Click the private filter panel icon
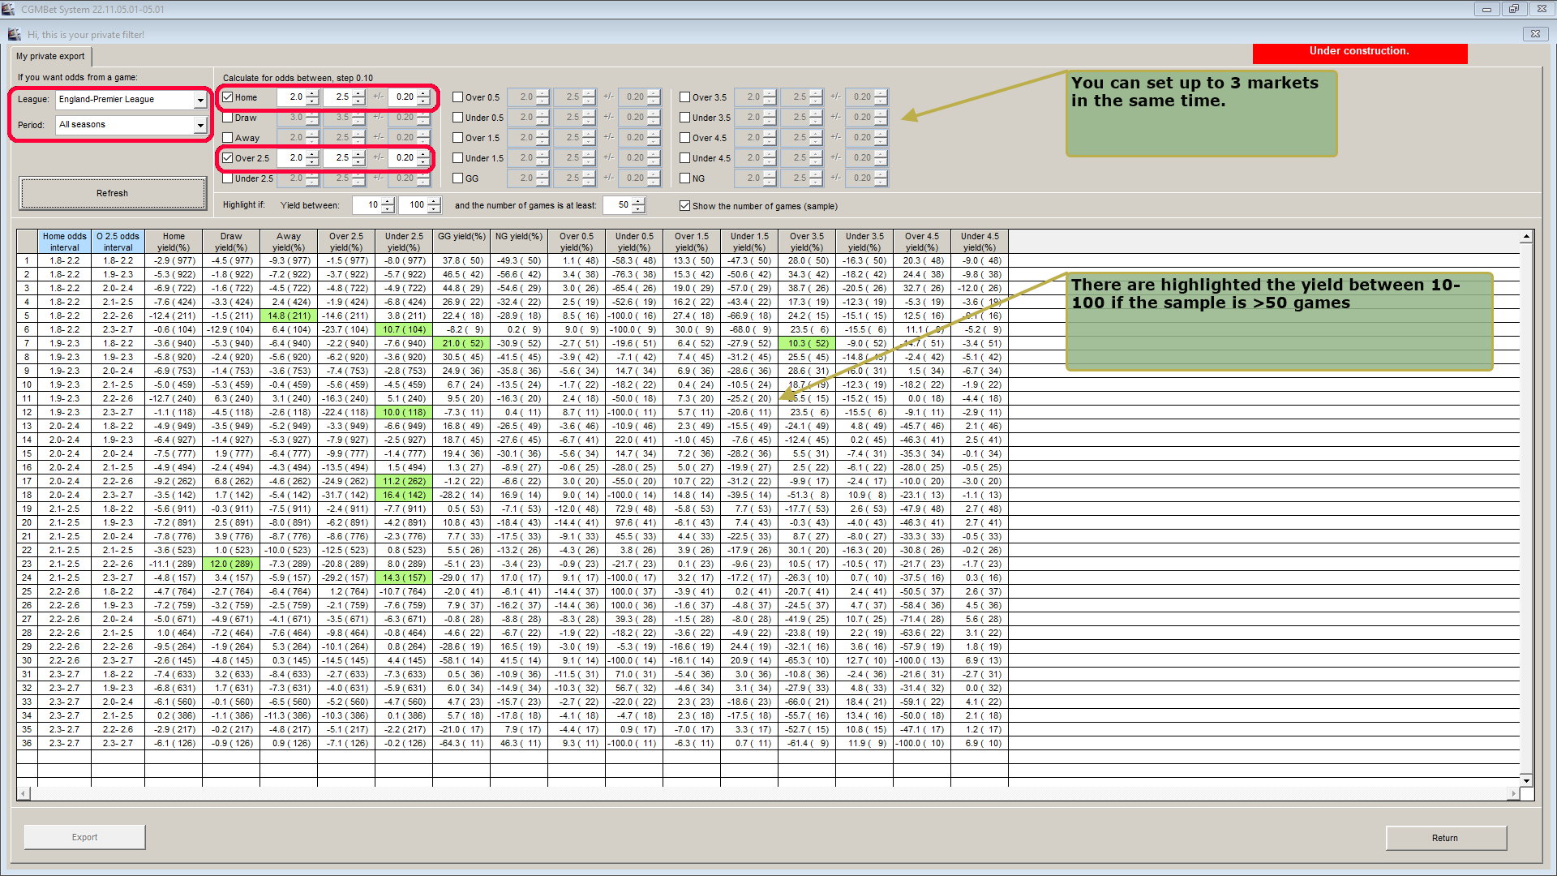 [x=14, y=35]
